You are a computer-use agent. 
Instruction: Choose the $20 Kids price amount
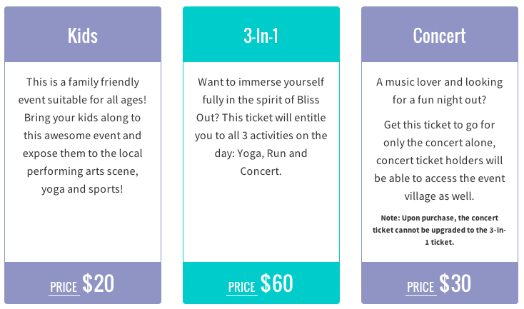coord(99,283)
